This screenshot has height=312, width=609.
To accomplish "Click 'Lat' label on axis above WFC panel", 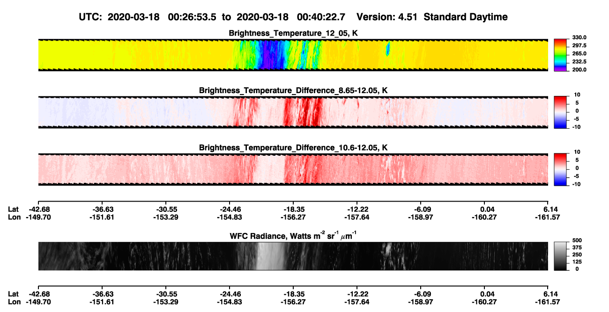I will [x=14, y=209].
